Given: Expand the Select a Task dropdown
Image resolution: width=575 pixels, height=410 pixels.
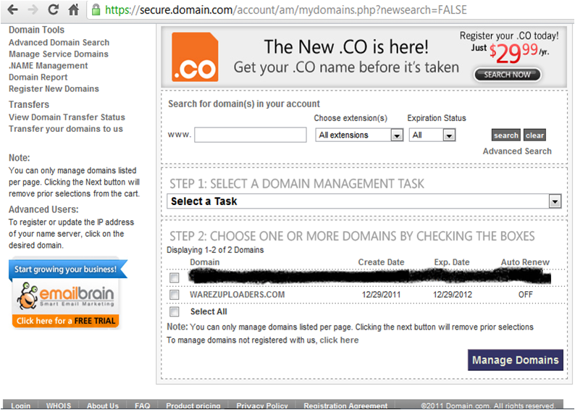Looking at the screenshot, I should click(364, 201).
